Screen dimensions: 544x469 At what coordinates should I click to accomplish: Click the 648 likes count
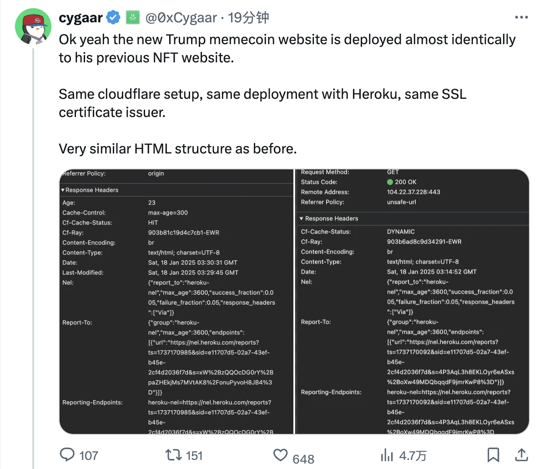coord(303,459)
